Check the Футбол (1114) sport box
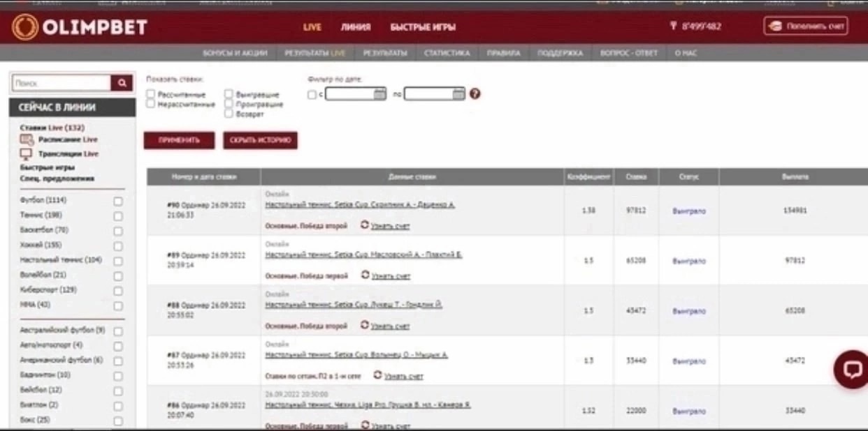Screen dimensions: 868x431 point(118,202)
